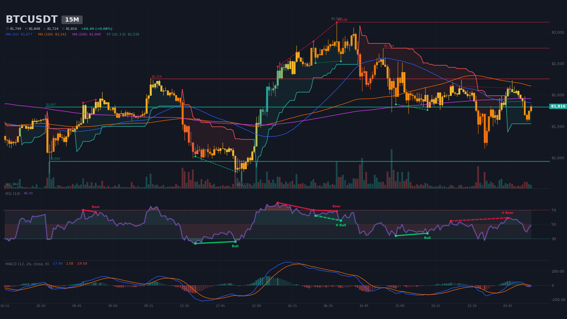Click the 81,807 support level label
Viewport: 567px width, 319px height.
click(51, 105)
